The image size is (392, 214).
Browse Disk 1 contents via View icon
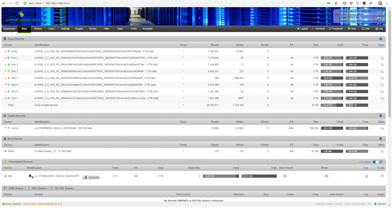coord(382,58)
